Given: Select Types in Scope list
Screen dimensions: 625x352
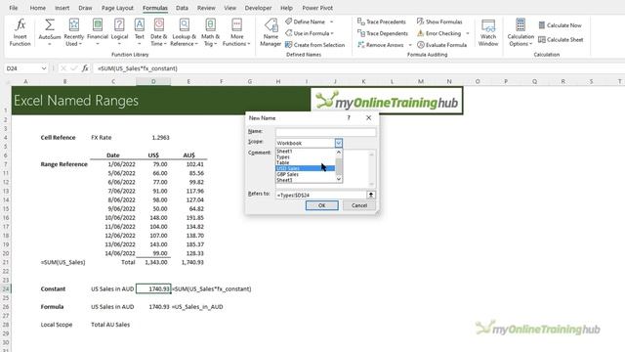Looking at the screenshot, I should (x=306, y=156).
